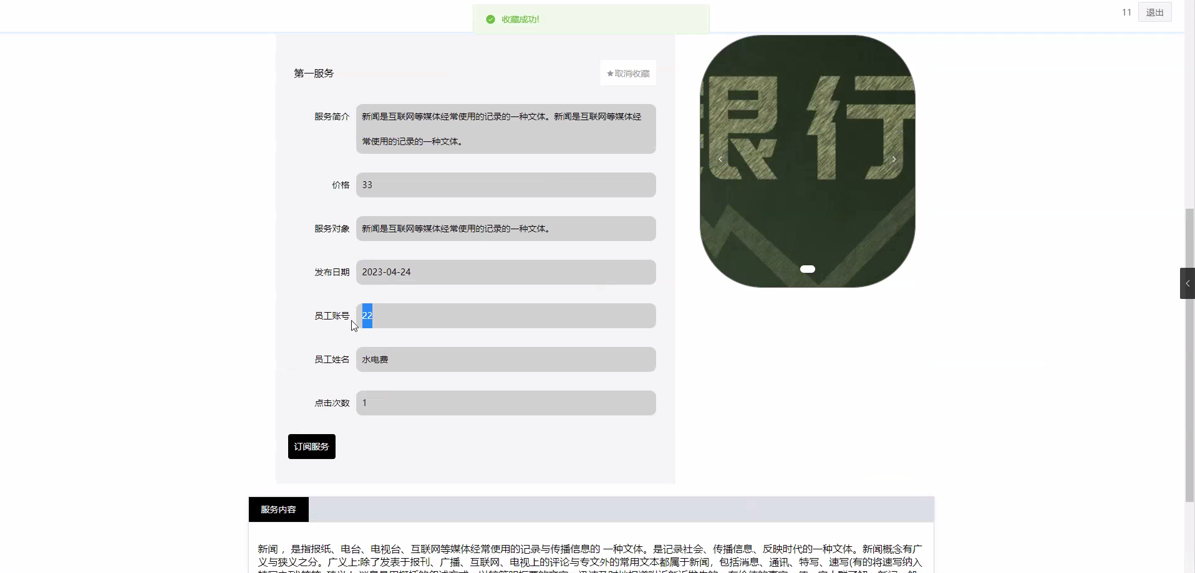Click the 服务简介 description box
This screenshot has height=573, width=1195.
(506, 129)
